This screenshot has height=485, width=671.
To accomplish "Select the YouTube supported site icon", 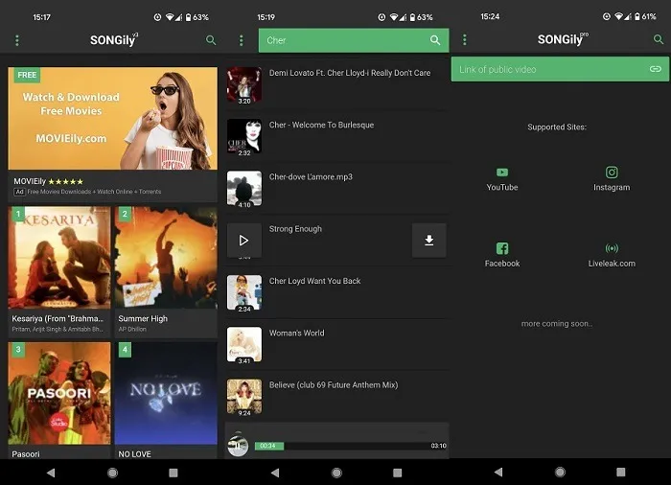I will point(502,173).
